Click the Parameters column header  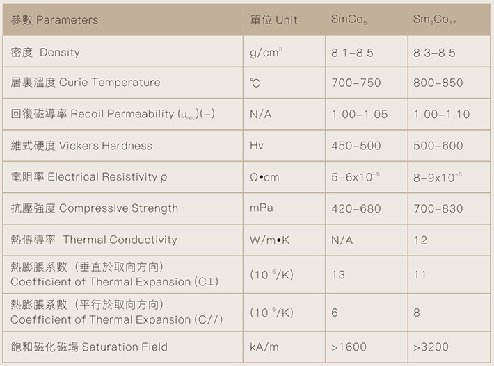(54, 20)
